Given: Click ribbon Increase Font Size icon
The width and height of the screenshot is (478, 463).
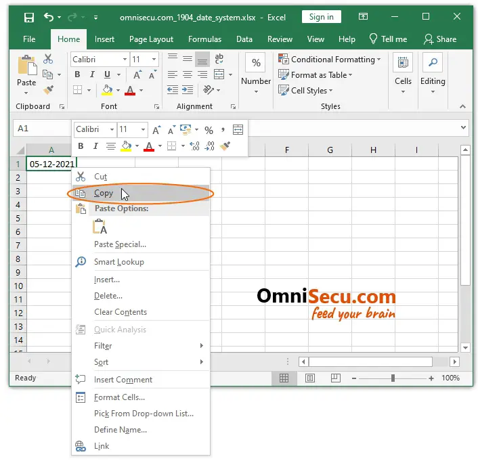Looking at the screenshot, I should [x=137, y=74].
